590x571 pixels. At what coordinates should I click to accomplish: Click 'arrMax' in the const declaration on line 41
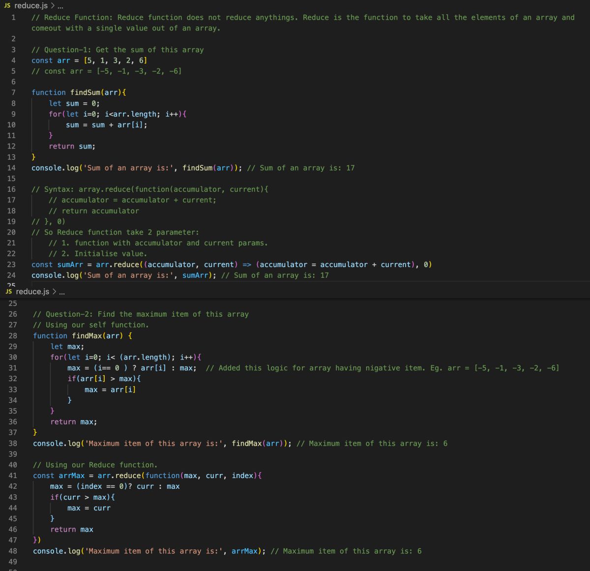72,476
